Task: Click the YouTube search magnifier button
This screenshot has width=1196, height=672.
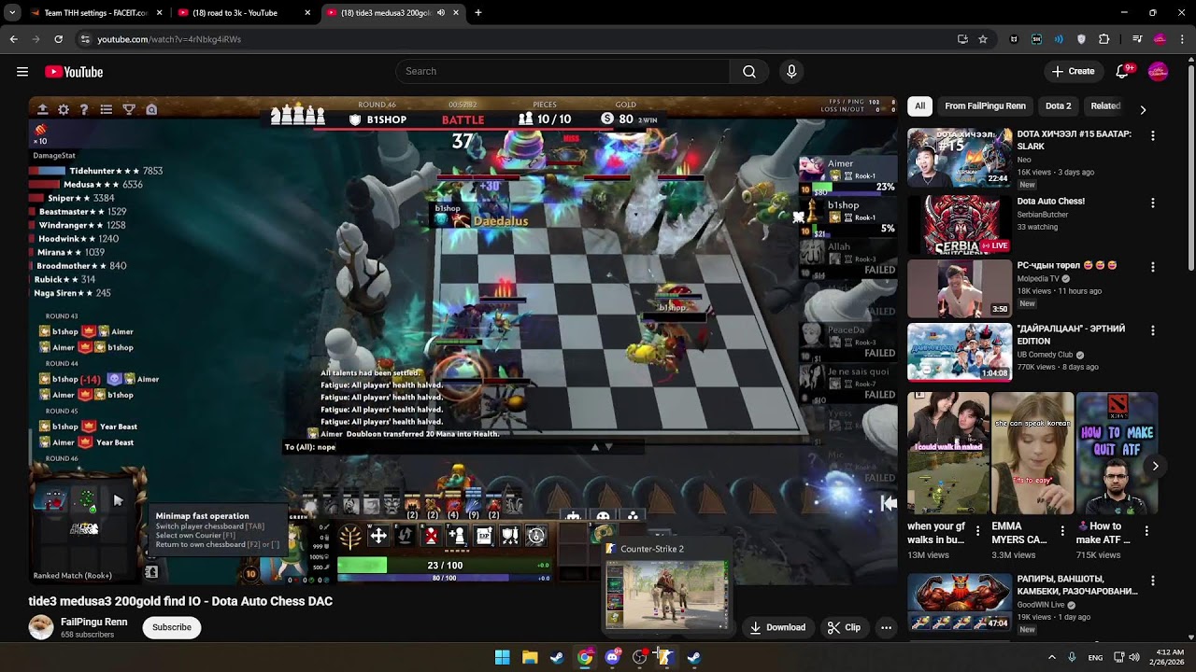Action: [x=749, y=72]
